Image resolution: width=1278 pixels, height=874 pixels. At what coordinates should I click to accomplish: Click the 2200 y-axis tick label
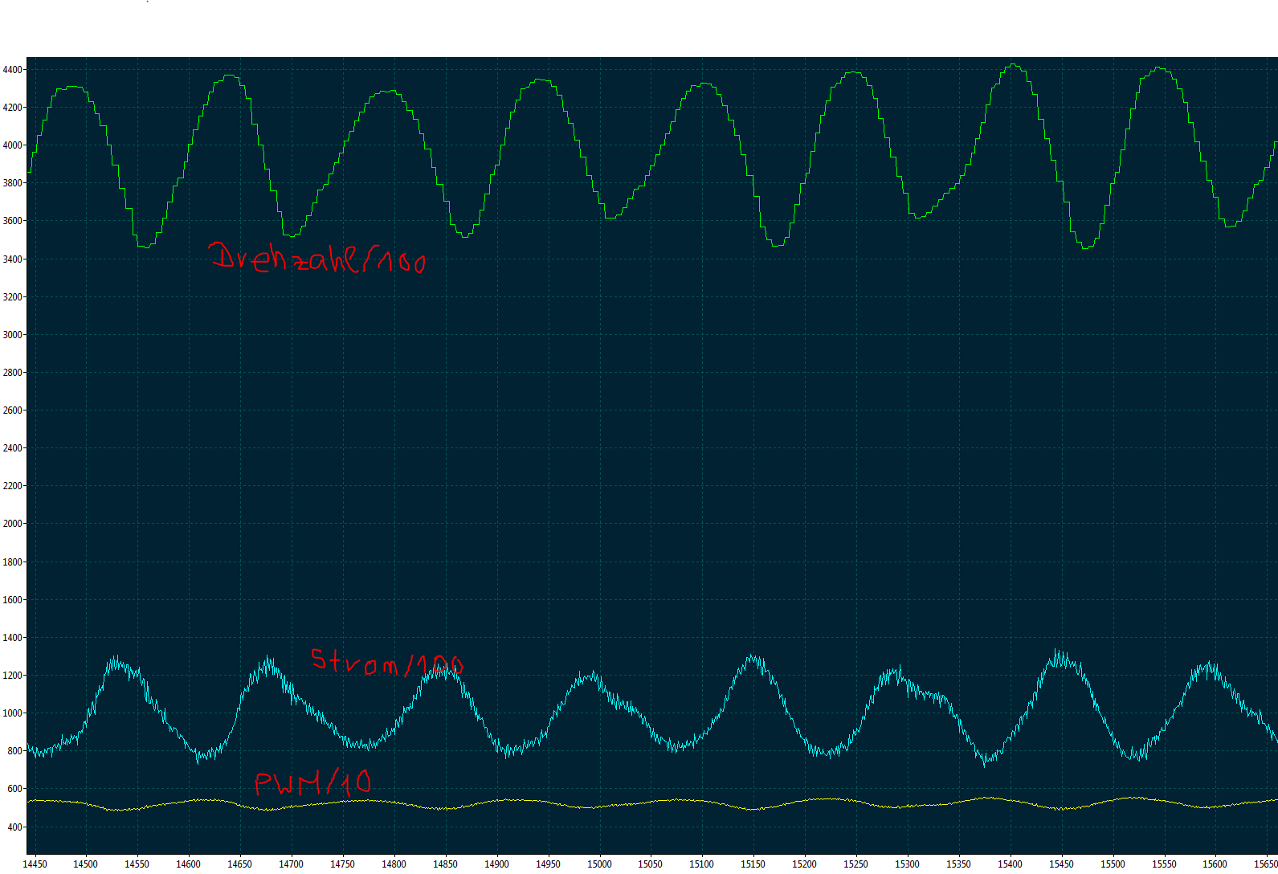coord(13,486)
